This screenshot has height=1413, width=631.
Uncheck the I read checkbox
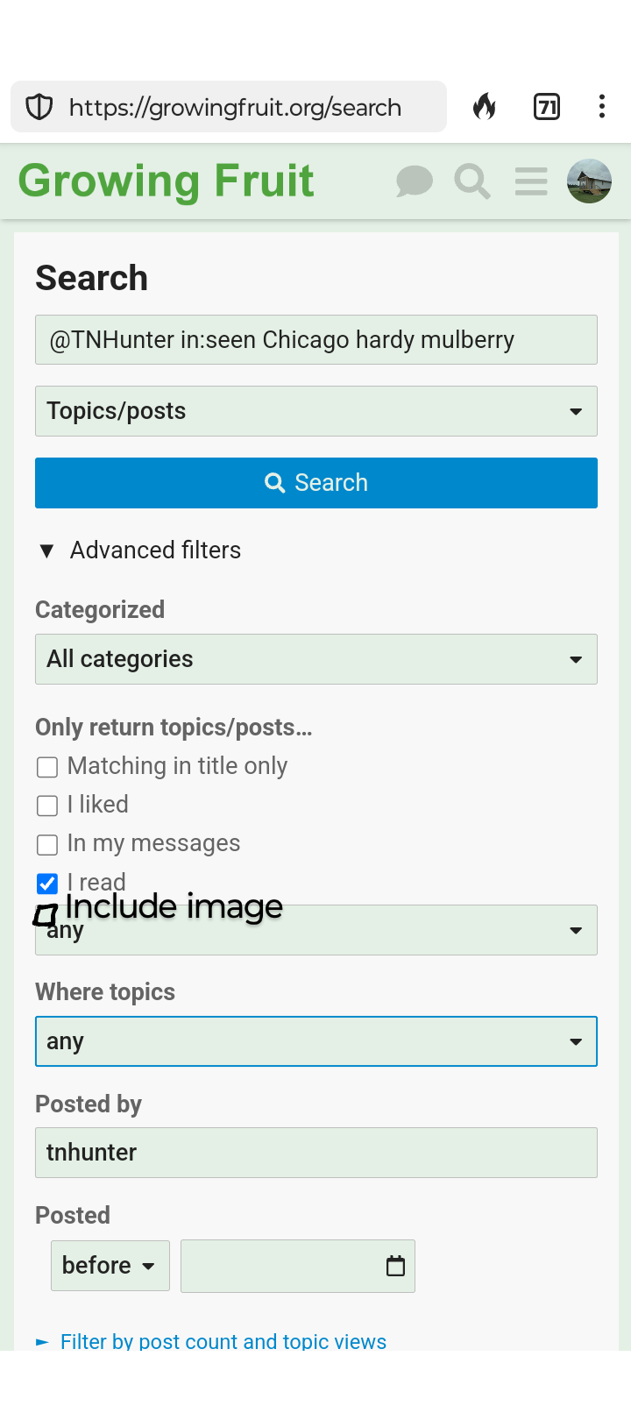(47, 883)
